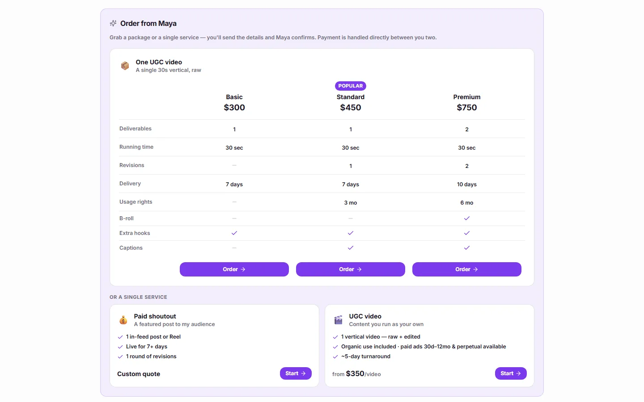Click the Extra hooks checkmark under Basic
This screenshot has height=402, width=644.
tap(234, 233)
